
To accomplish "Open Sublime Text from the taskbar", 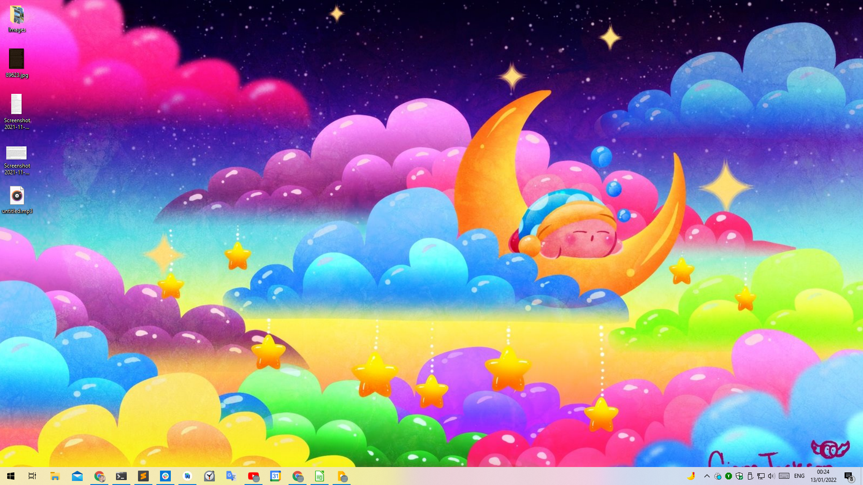I will point(143,476).
